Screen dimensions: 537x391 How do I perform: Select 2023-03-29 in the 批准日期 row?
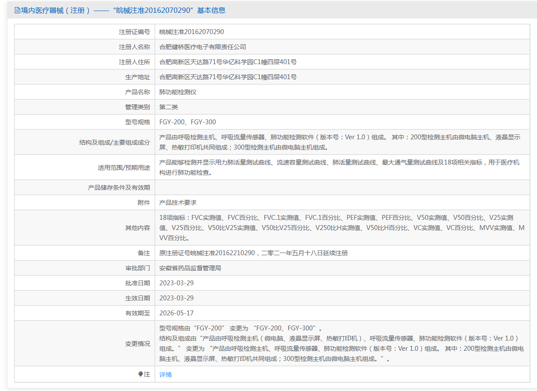[176, 283]
